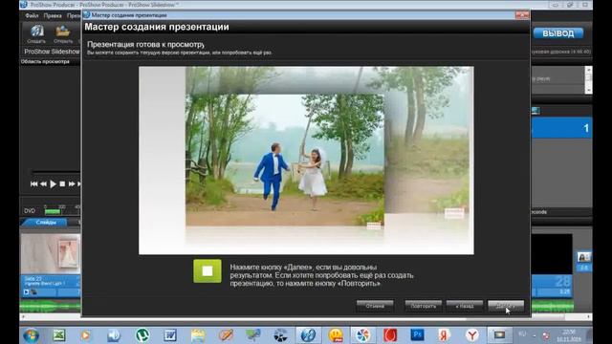Open the Windows Start menu

(x=31, y=335)
